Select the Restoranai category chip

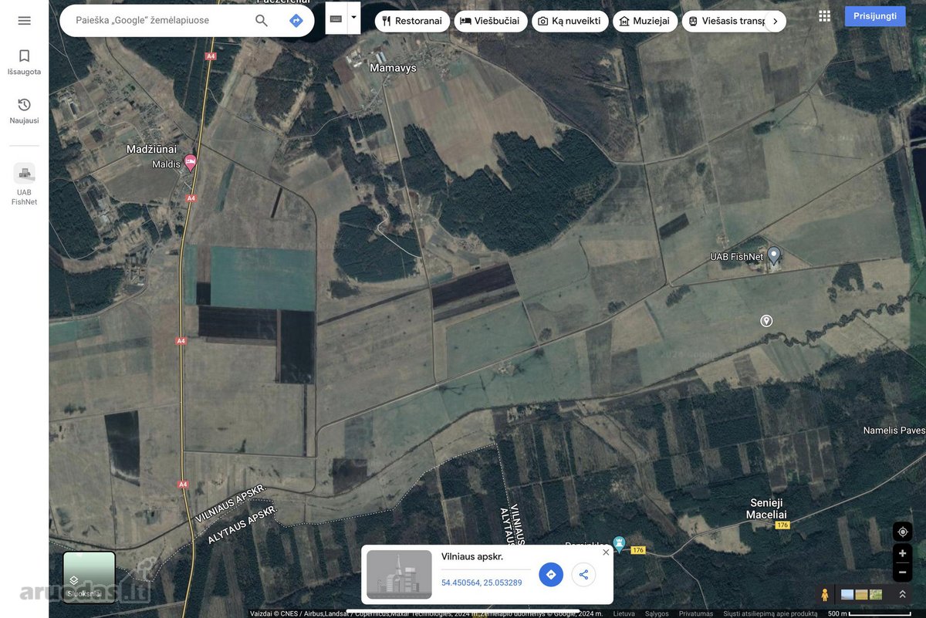coord(412,21)
